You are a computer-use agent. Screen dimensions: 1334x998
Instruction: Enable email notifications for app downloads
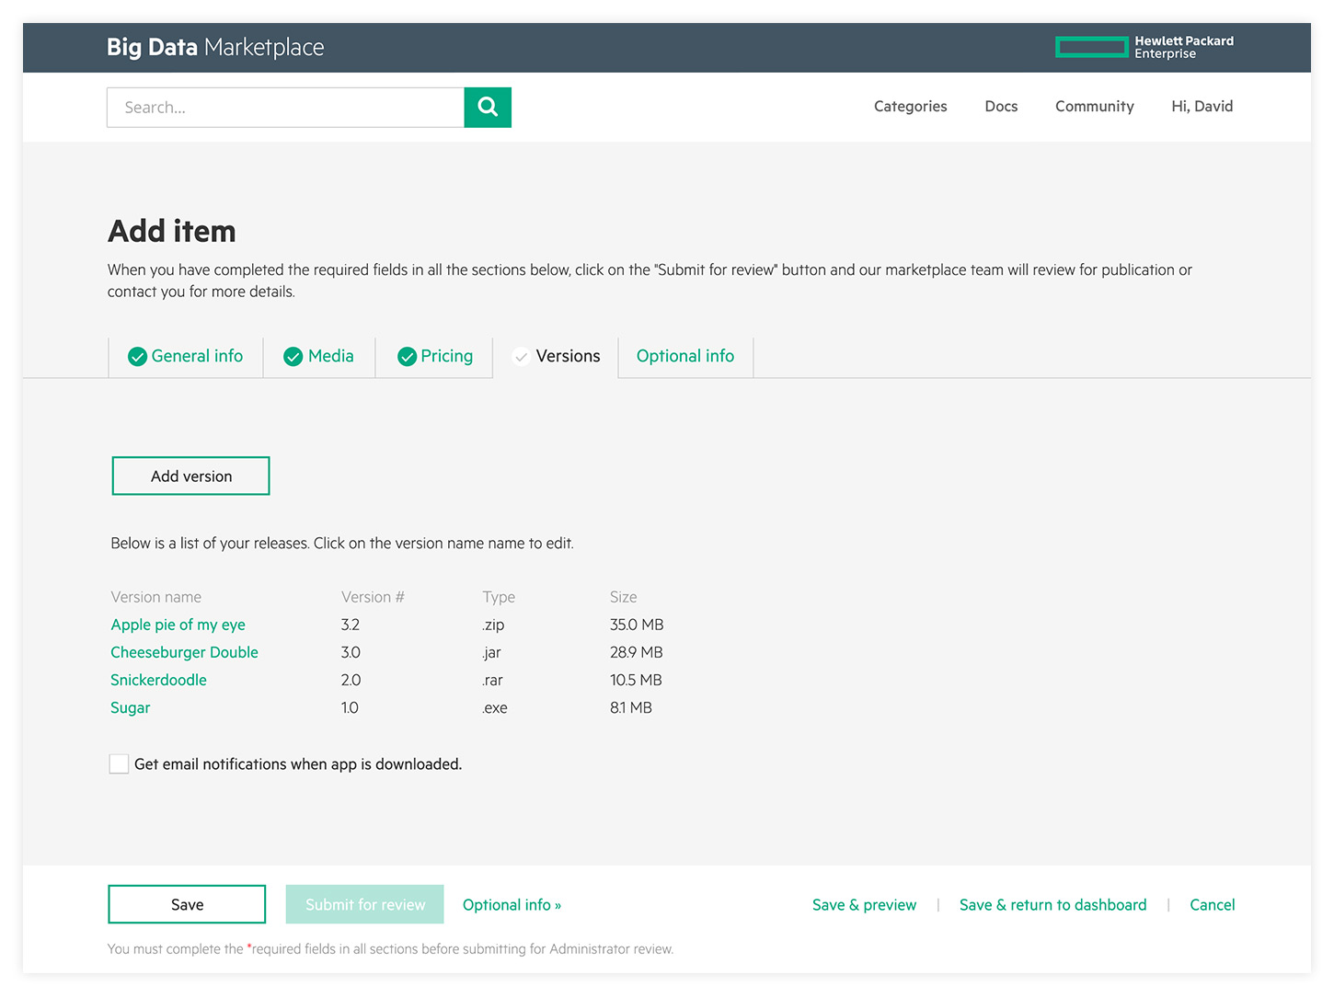(x=119, y=764)
